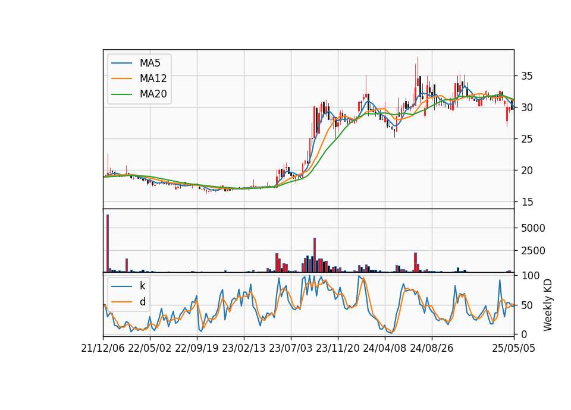Click the 24/04/08 date tick label
571x410 pixels.
385,348
